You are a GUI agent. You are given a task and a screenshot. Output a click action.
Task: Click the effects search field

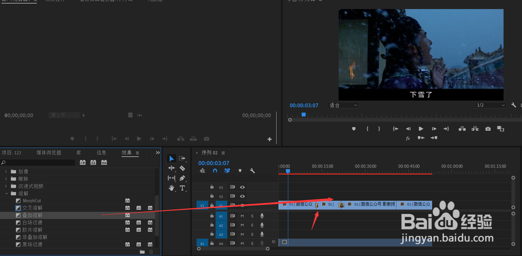click(38, 162)
